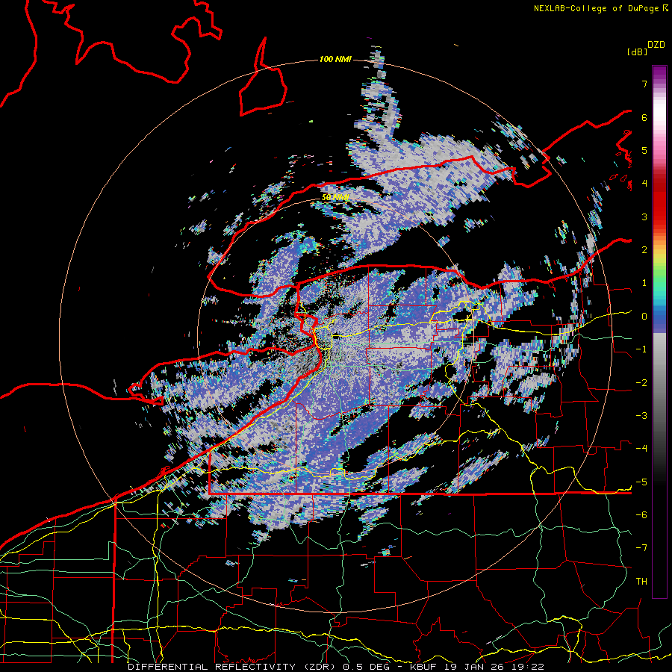The image size is (672, 672).
Task: Click the 50 NMI range ring label
Action: click(x=335, y=197)
